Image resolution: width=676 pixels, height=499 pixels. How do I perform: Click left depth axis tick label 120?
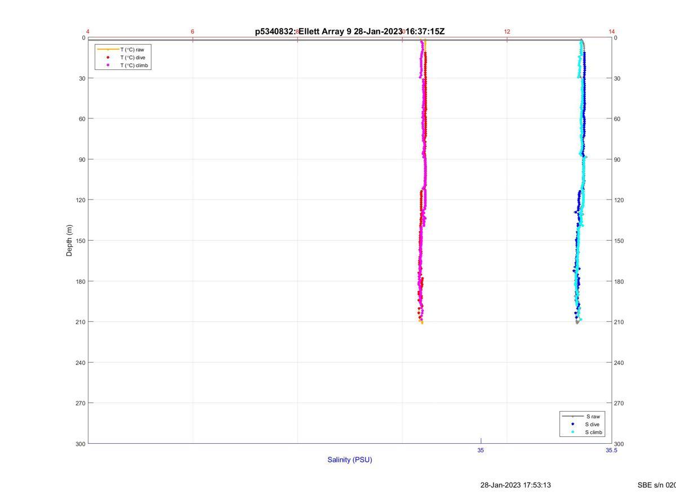pyautogui.click(x=80, y=200)
